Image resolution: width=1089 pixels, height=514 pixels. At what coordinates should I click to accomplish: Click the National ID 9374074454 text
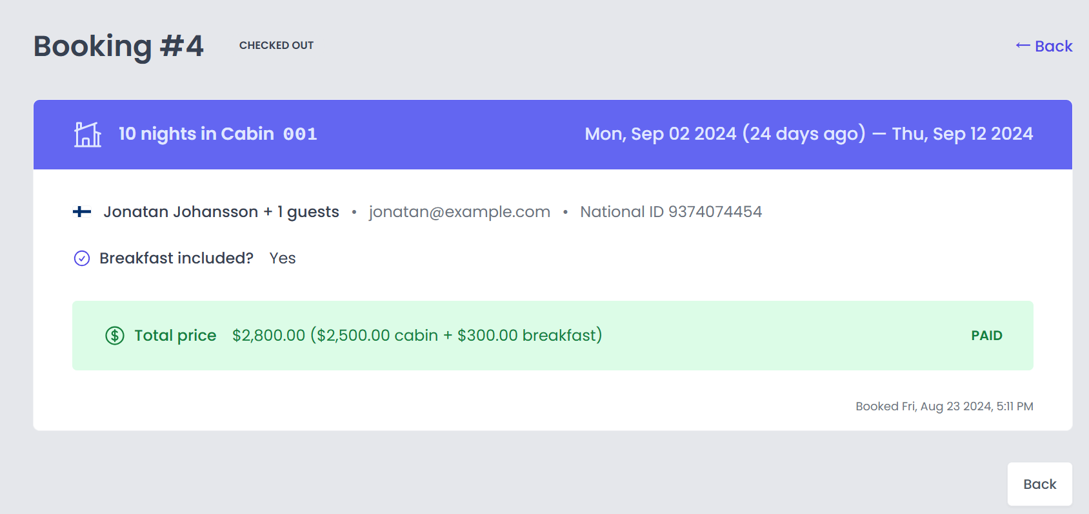coord(671,212)
